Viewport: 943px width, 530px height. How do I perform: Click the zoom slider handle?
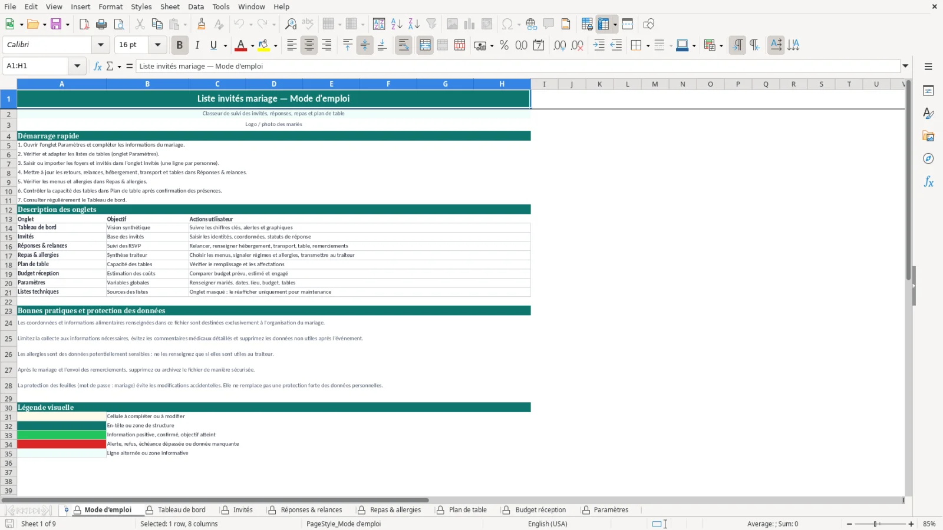(876, 524)
